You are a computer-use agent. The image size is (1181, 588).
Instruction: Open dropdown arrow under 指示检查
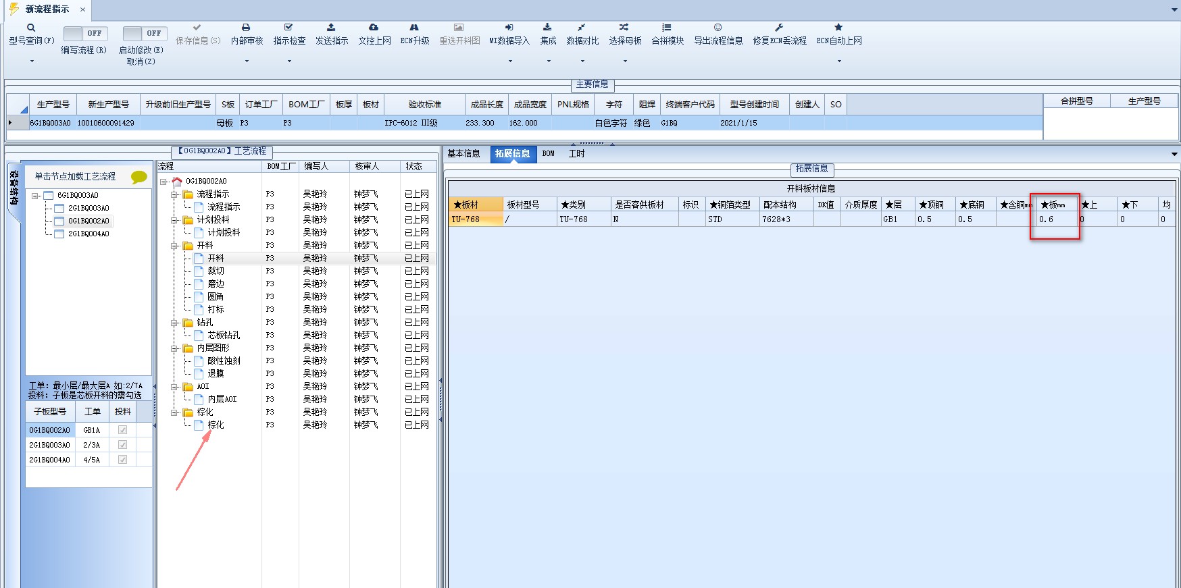pos(289,61)
